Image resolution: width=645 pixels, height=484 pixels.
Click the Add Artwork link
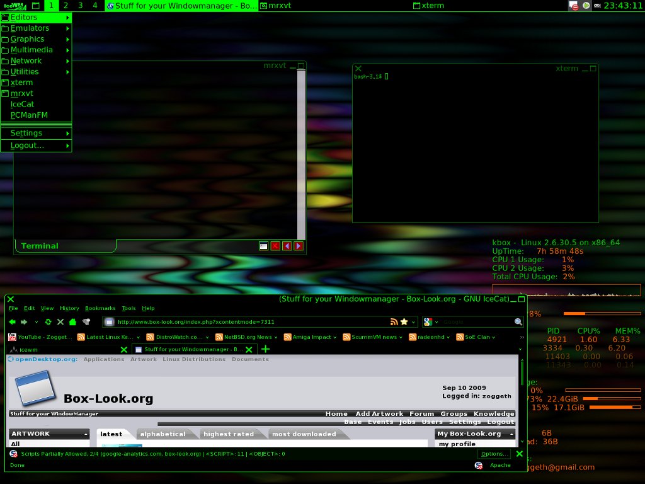click(x=379, y=413)
